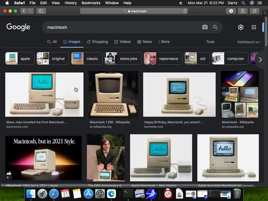Open the Bookmarks menu
This screenshot has width=268, height=201.
pyautogui.click(x=91, y=3)
